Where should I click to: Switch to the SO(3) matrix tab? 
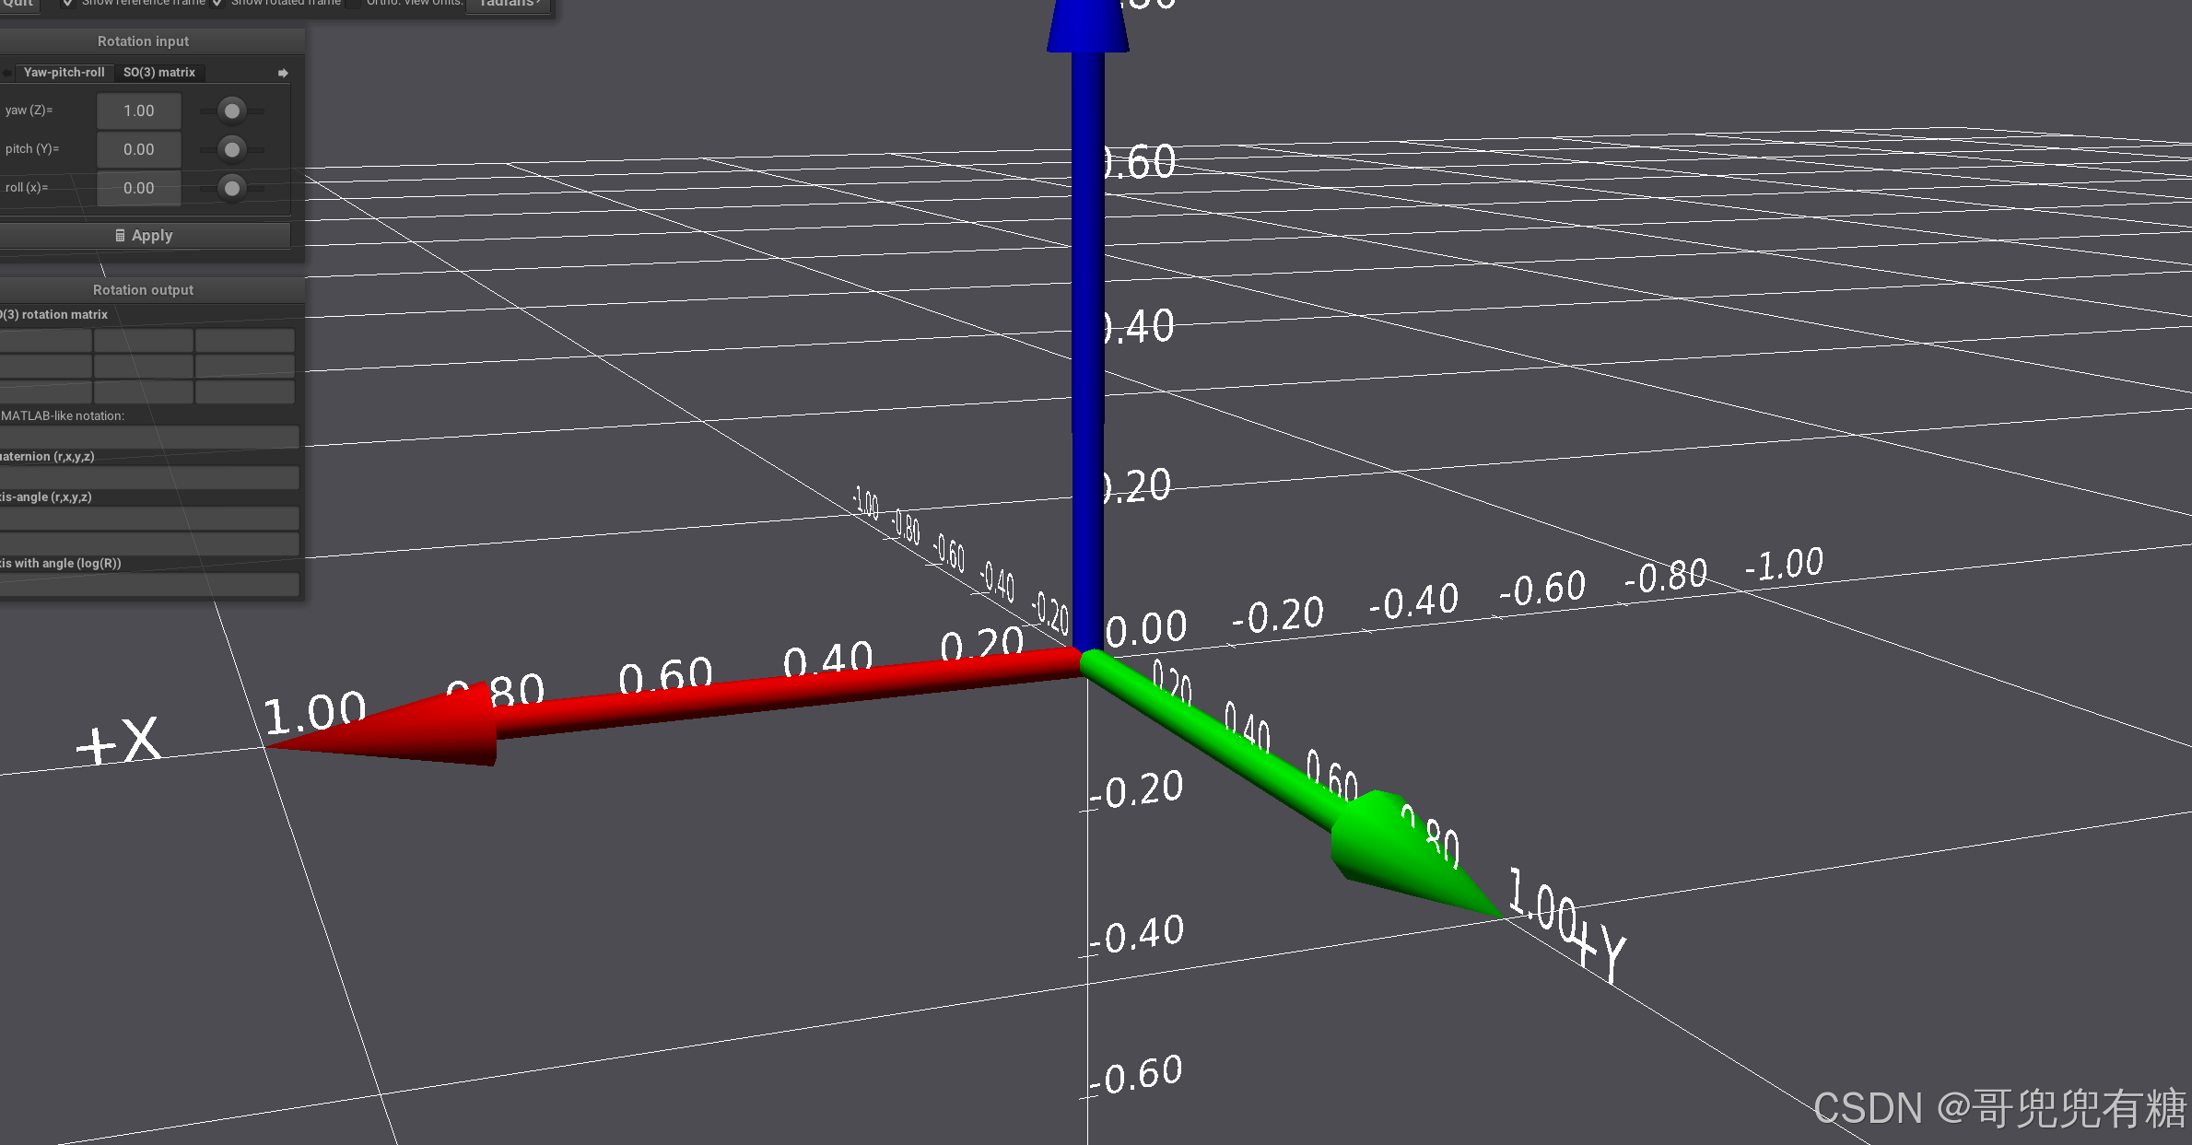tap(159, 73)
